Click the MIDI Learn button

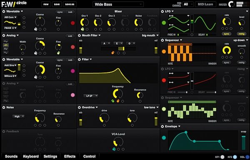tap(205, 4)
